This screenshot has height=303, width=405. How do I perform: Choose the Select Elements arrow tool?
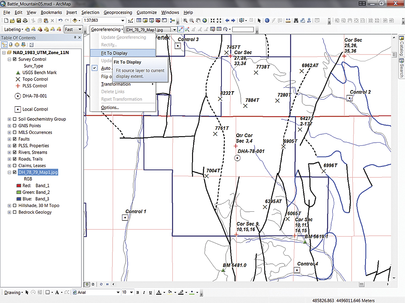[x=259, y=21]
